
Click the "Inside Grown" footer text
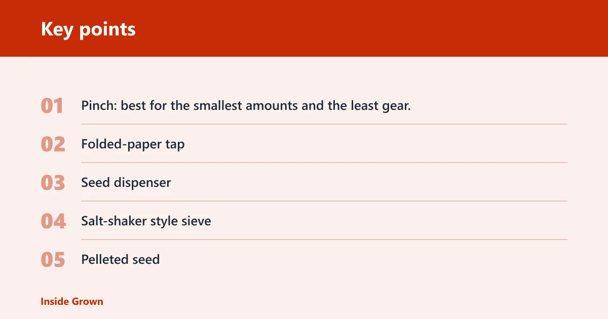coord(72,301)
